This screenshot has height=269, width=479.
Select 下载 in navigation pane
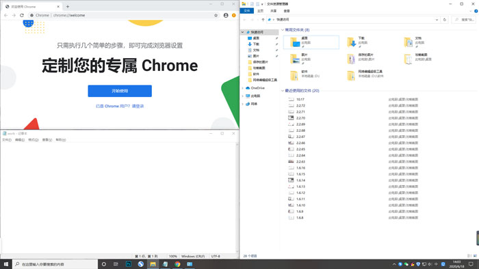(256, 44)
